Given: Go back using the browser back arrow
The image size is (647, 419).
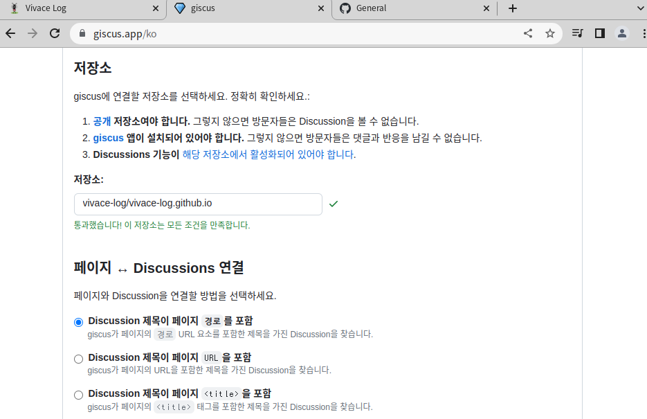Looking at the screenshot, I should coord(11,33).
